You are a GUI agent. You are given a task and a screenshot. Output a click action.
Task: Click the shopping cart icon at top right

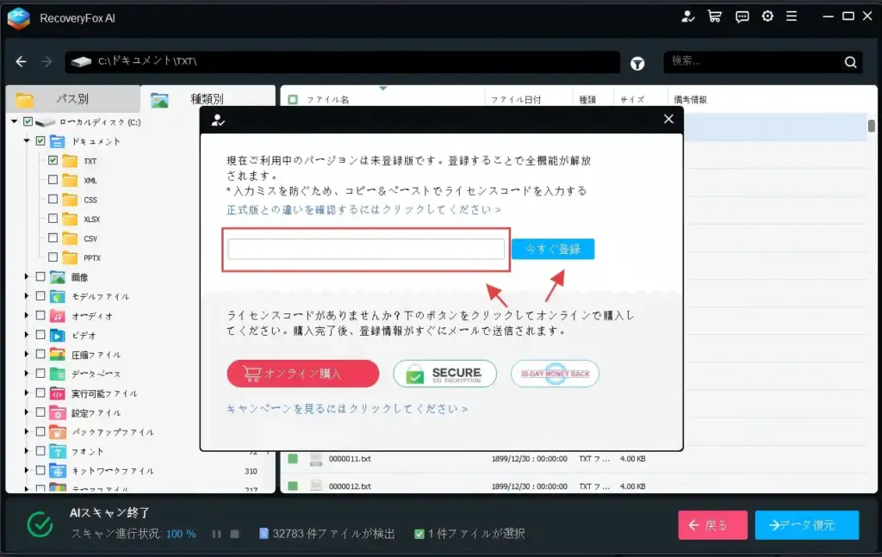click(x=714, y=15)
